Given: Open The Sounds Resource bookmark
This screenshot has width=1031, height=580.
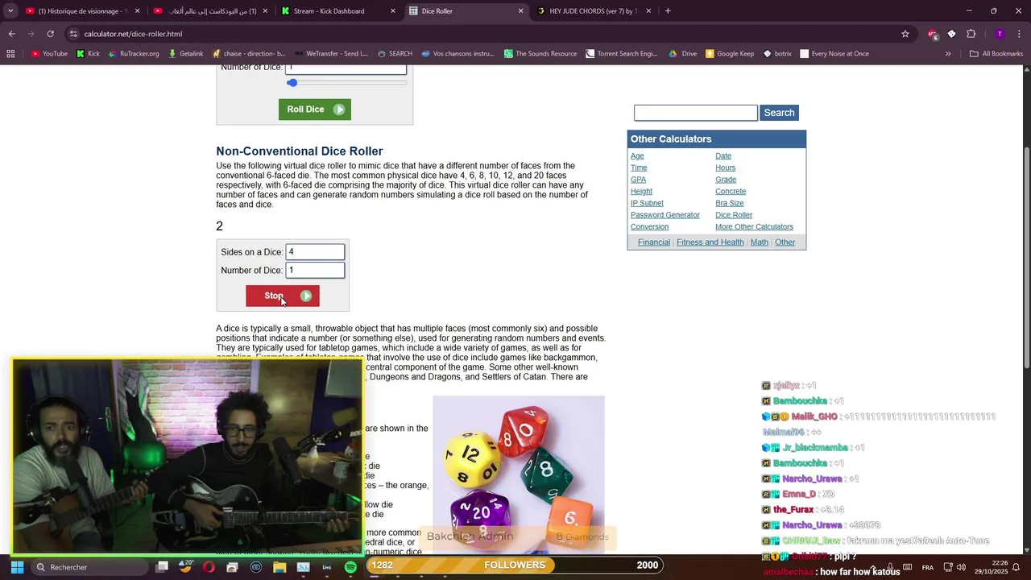Looking at the screenshot, I should pyautogui.click(x=540, y=54).
